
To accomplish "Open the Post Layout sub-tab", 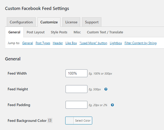I will click(x=35, y=32).
